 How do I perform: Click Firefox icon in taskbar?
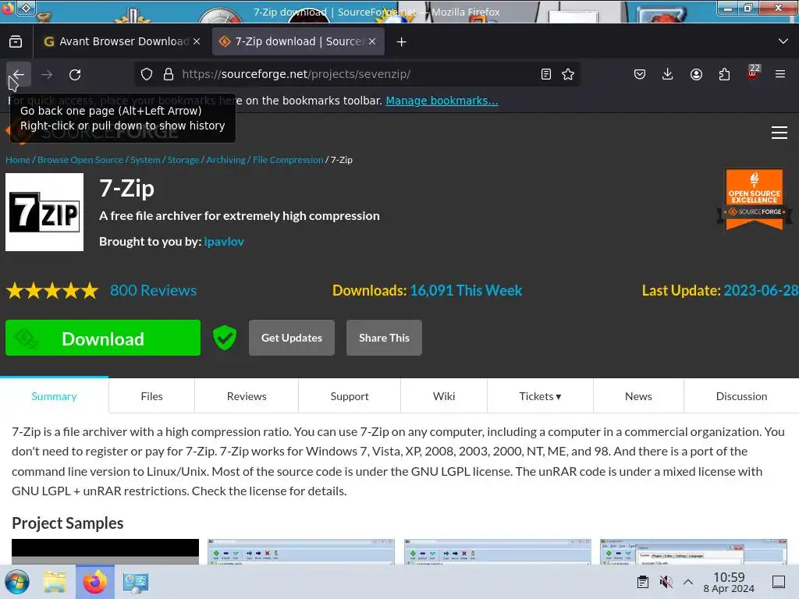coord(95,582)
